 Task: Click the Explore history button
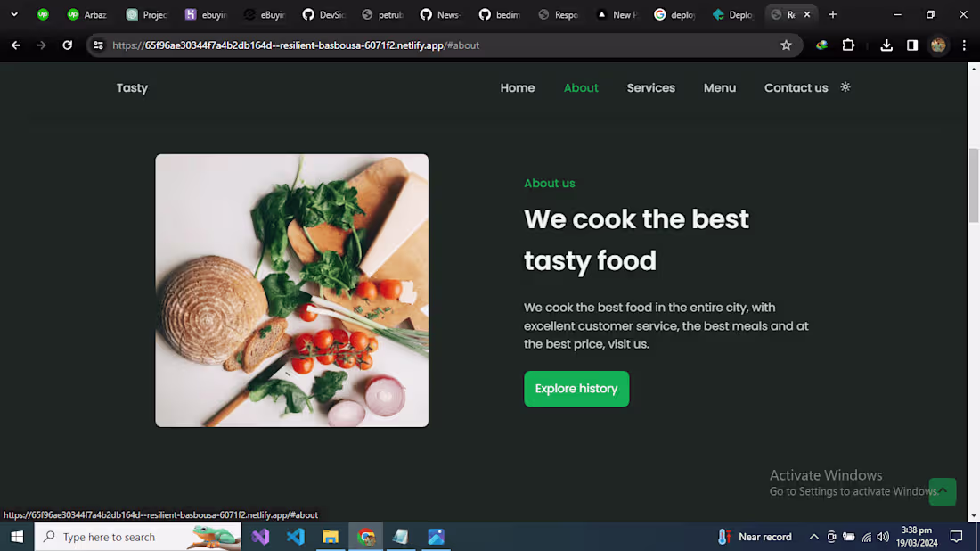[x=576, y=389]
